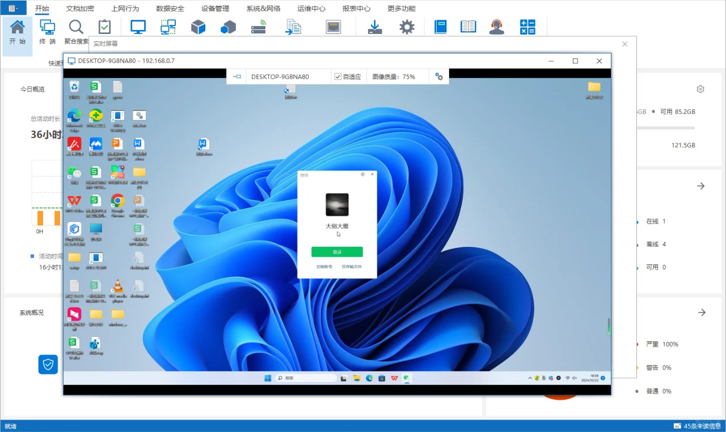Open File Explorer on the remote taskbar
Screen dimensions: 726x432
[357, 378]
